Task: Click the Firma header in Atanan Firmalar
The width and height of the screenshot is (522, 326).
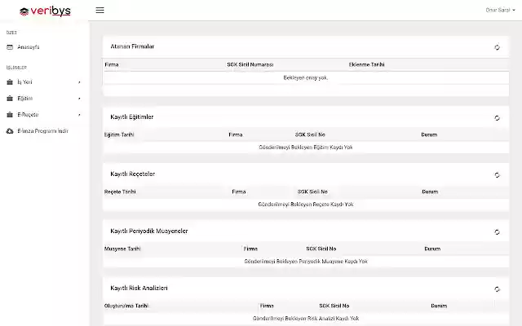Action: (112, 64)
